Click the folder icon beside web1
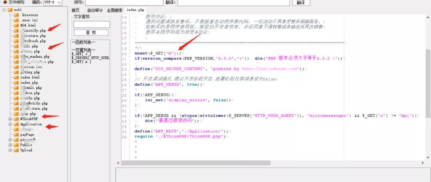This screenshot has width=431, height=182. 10,10
